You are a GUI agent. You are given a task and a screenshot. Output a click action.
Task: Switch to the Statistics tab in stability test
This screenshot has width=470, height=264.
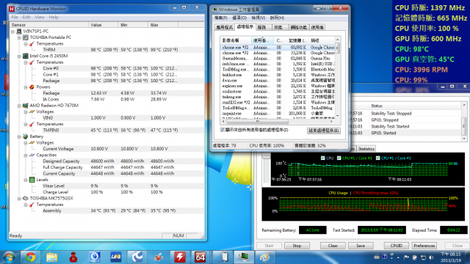tap(366, 149)
